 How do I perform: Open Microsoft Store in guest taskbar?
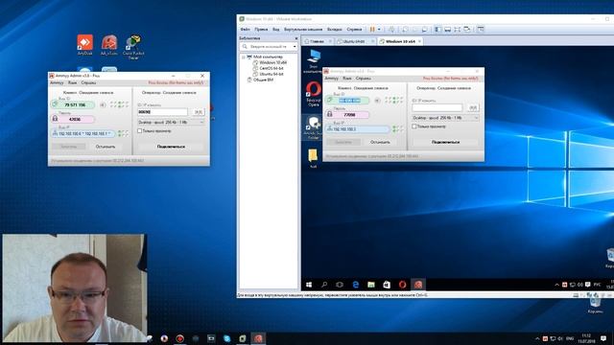click(387, 285)
